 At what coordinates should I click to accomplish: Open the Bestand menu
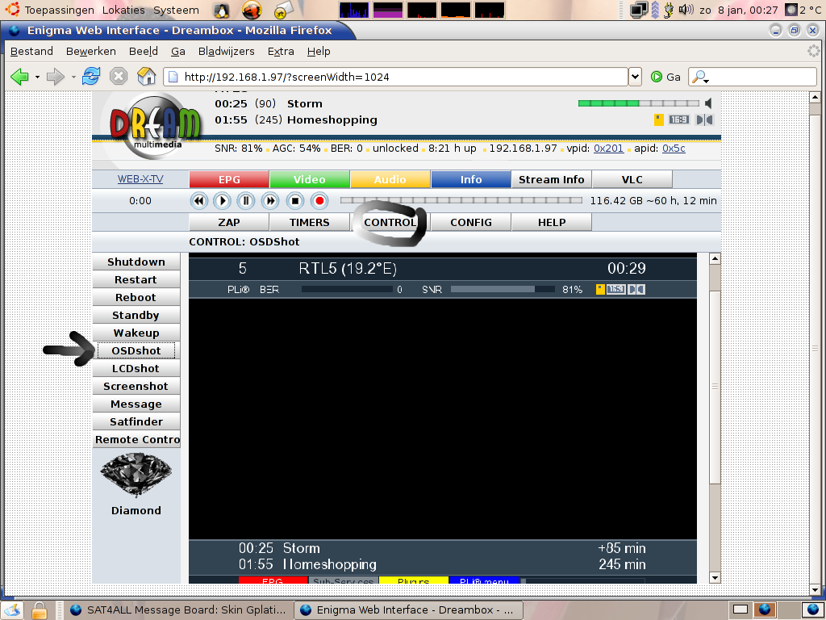point(31,51)
